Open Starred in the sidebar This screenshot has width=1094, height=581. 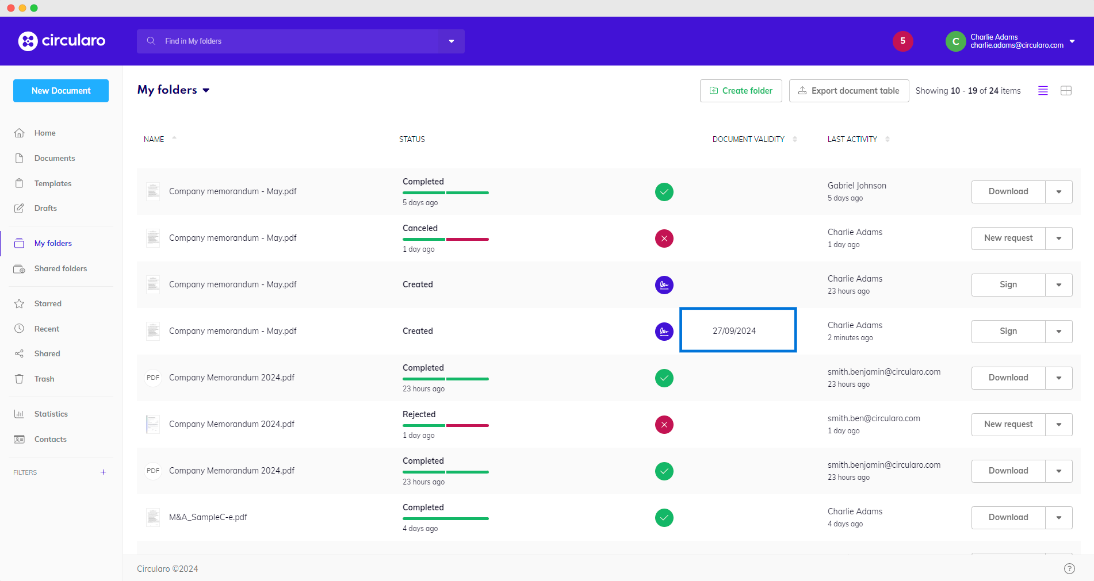point(48,303)
